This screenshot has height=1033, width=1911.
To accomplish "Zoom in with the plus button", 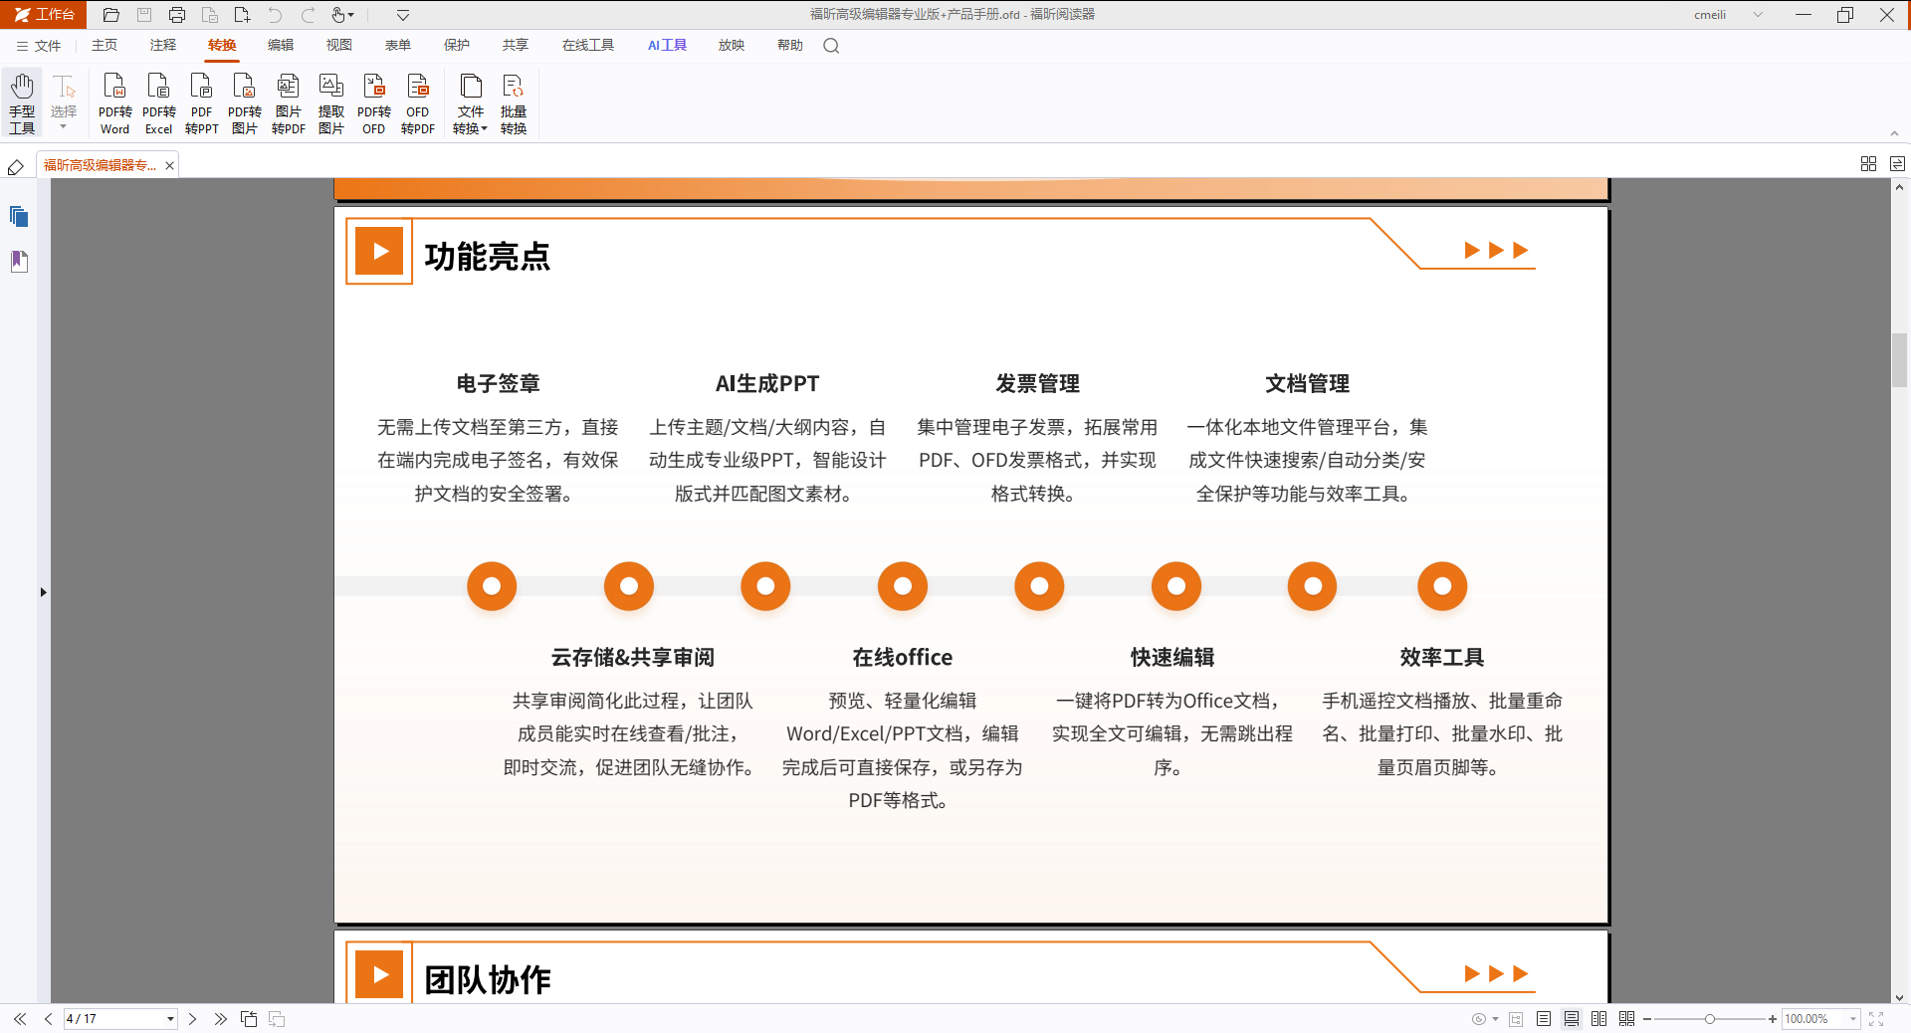I will 1773,1019.
